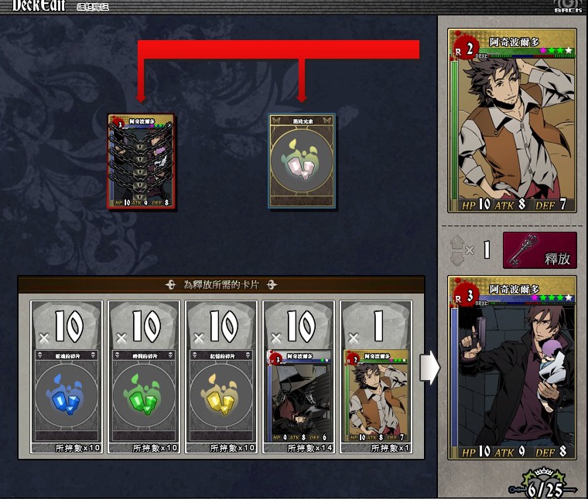Click the white arrow toward result card
Image resolution: width=588 pixels, height=499 pixels.
coord(429,368)
